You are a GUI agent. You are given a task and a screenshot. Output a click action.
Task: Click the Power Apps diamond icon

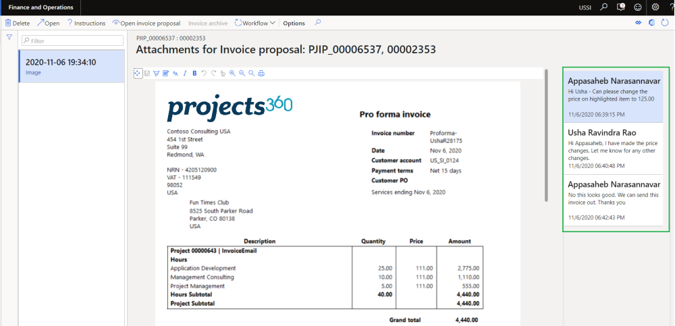(639, 23)
